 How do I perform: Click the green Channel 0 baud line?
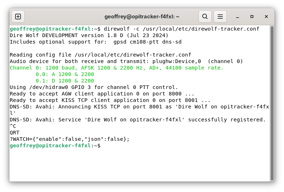pos(116,68)
